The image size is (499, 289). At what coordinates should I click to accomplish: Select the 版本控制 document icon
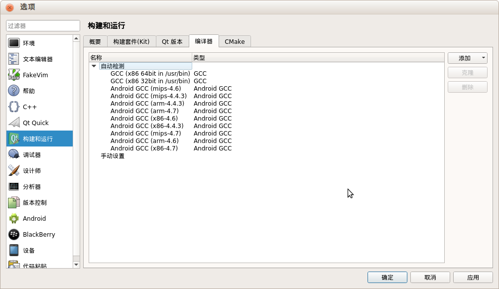(x=13, y=202)
